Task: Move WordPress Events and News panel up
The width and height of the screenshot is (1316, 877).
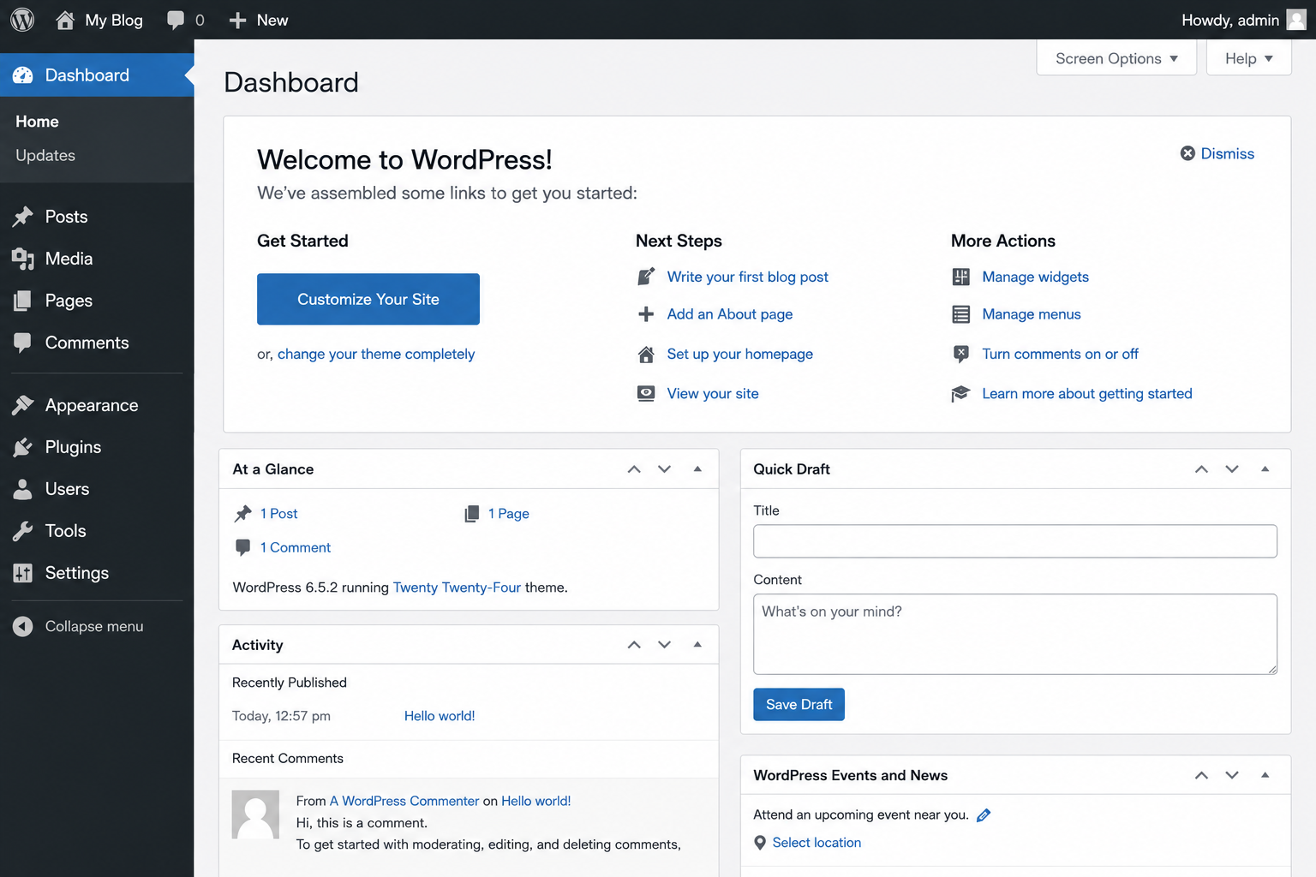Action: (x=1201, y=775)
